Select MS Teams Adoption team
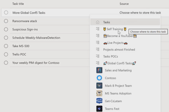 tap(125, 93)
